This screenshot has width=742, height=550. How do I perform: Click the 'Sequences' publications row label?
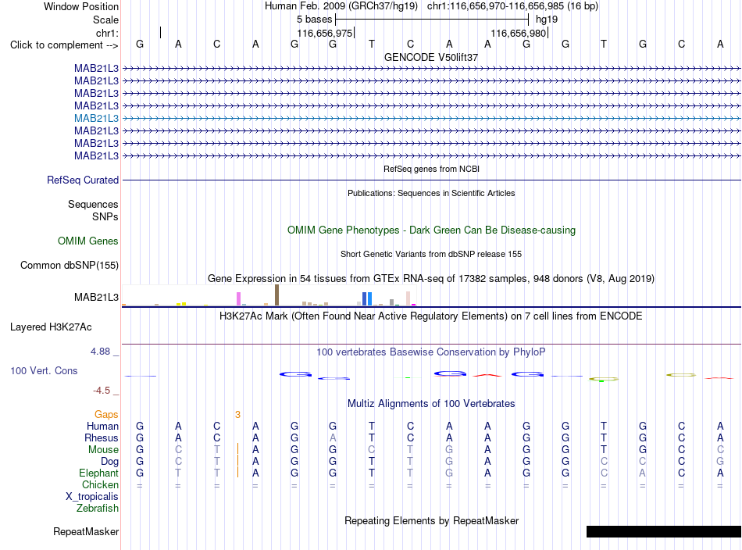[x=93, y=205]
